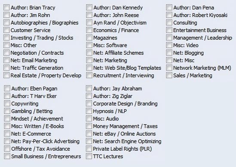Tick Network Marketing (MLM) box
Image resolution: width=236 pixels, height=167 pixels.
(169, 68)
